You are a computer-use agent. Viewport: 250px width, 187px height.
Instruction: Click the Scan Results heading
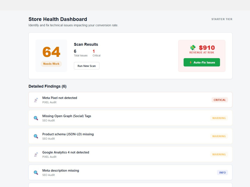click(x=86, y=44)
